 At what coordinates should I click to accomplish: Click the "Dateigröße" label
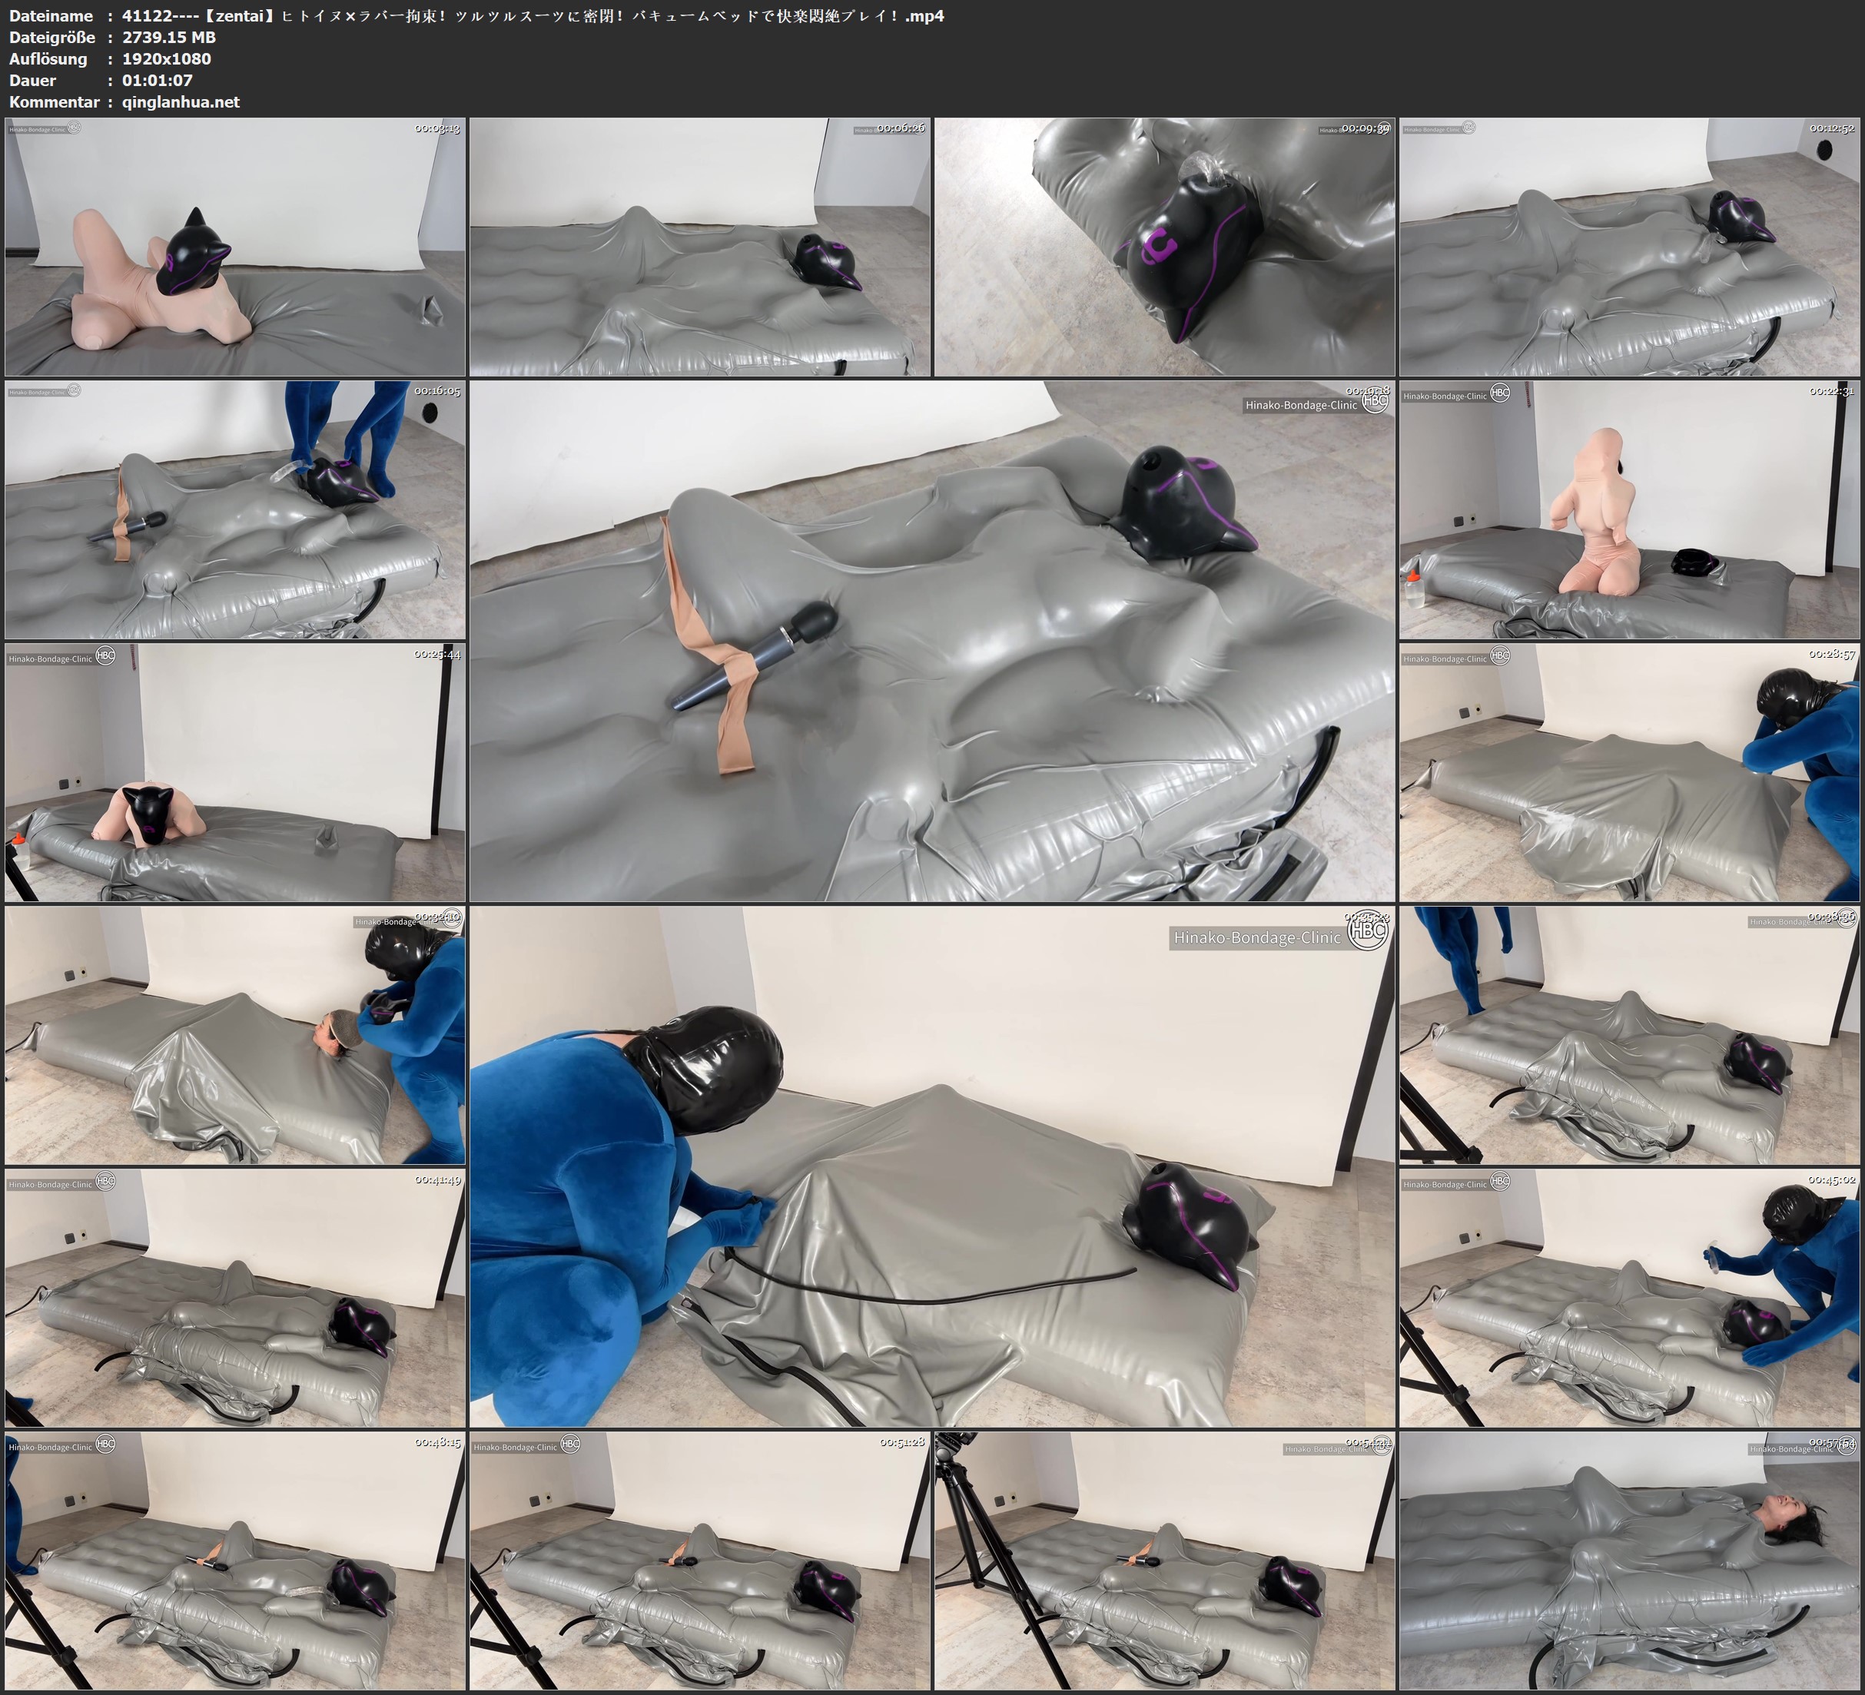(x=51, y=37)
